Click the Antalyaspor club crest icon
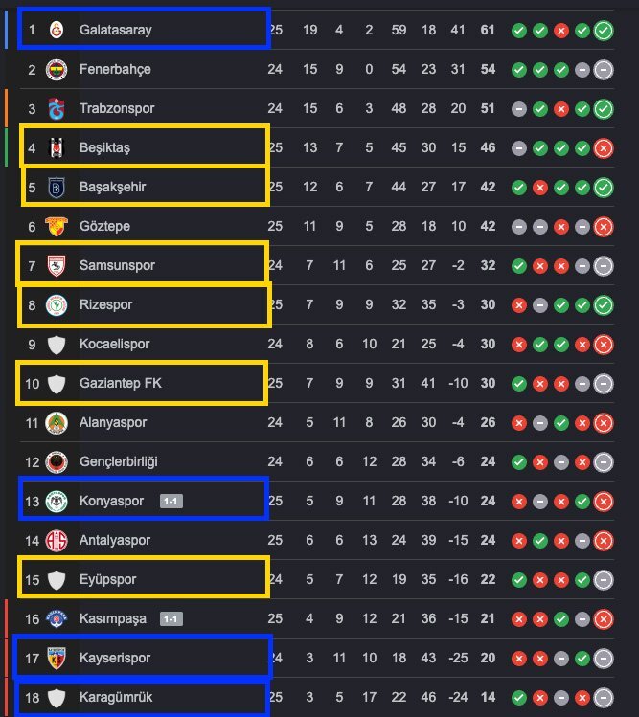 (x=57, y=540)
